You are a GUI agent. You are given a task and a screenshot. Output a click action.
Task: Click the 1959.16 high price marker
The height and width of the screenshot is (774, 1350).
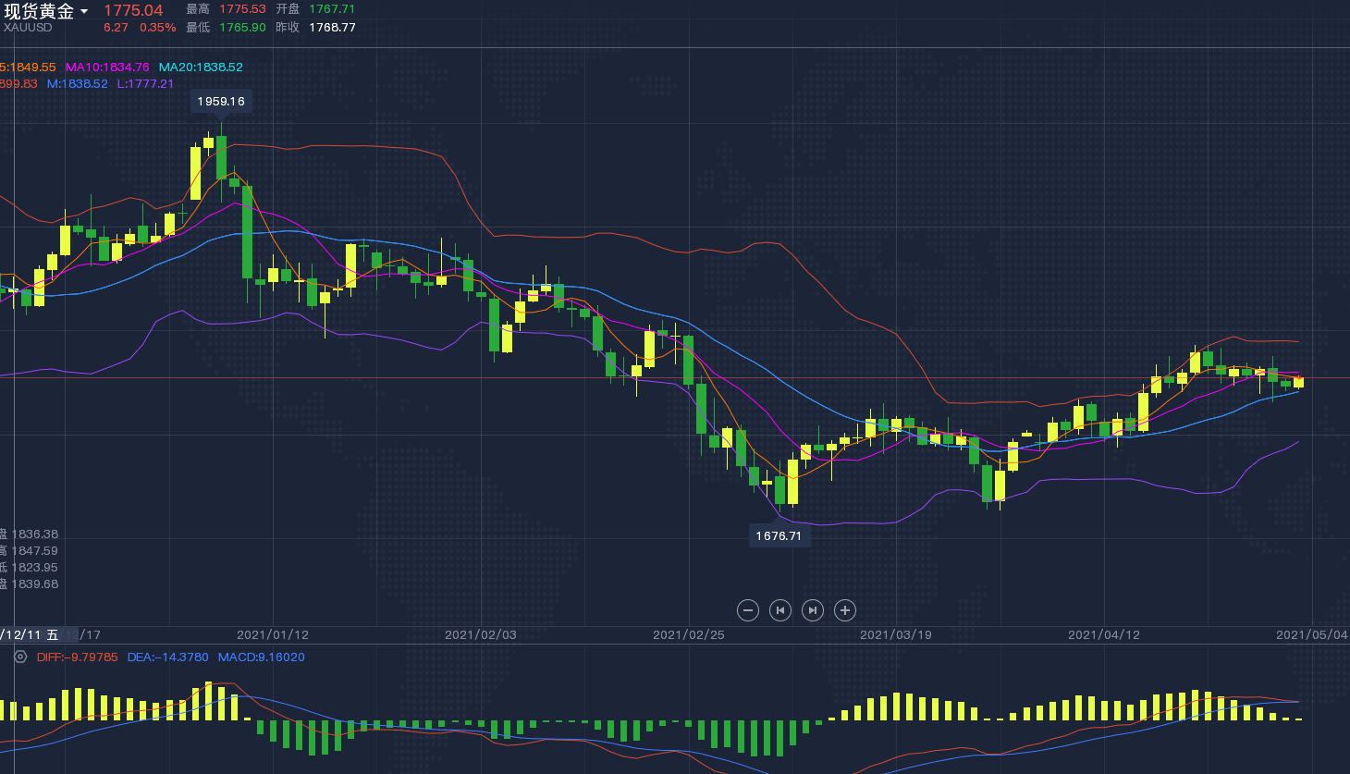221,102
